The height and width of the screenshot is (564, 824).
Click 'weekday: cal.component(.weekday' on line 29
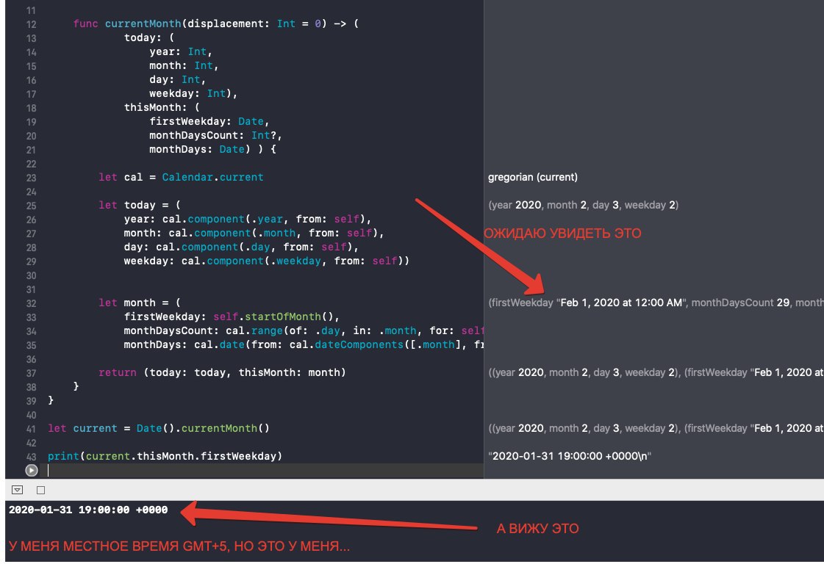[222, 261]
